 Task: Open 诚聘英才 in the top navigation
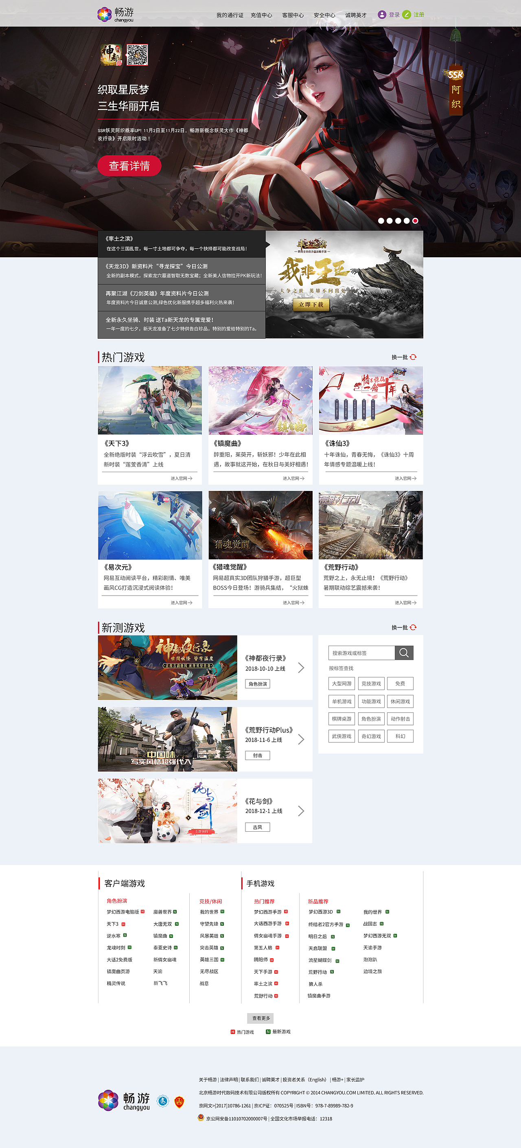tap(356, 15)
